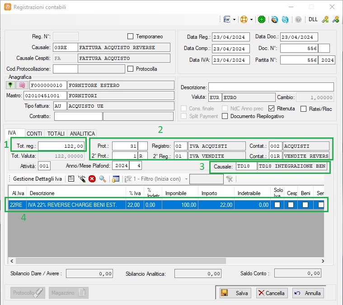343x305 pixels.
Task: Click the table with cylinder icon
Action: coord(116,179)
